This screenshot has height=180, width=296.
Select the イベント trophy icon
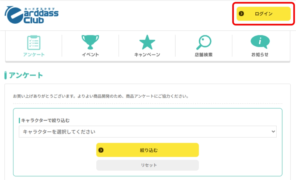coord(90,42)
